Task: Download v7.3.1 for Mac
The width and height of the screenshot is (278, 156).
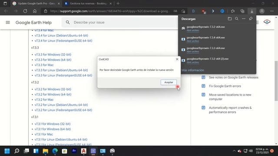Action: pos(43,134)
